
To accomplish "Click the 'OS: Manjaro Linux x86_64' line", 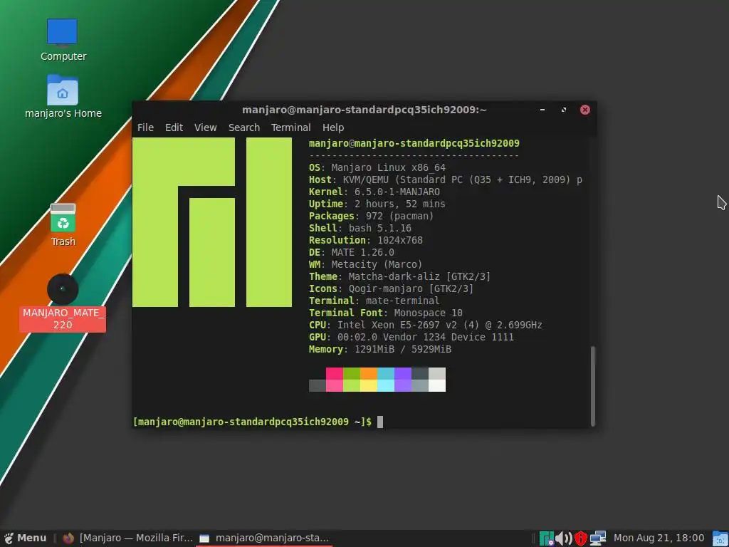I will click(x=377, y=167).
